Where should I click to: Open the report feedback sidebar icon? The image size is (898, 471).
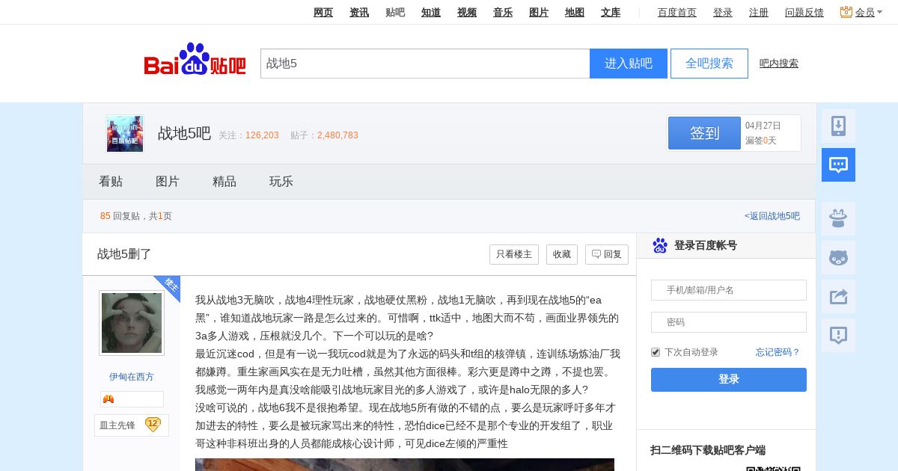838,336
